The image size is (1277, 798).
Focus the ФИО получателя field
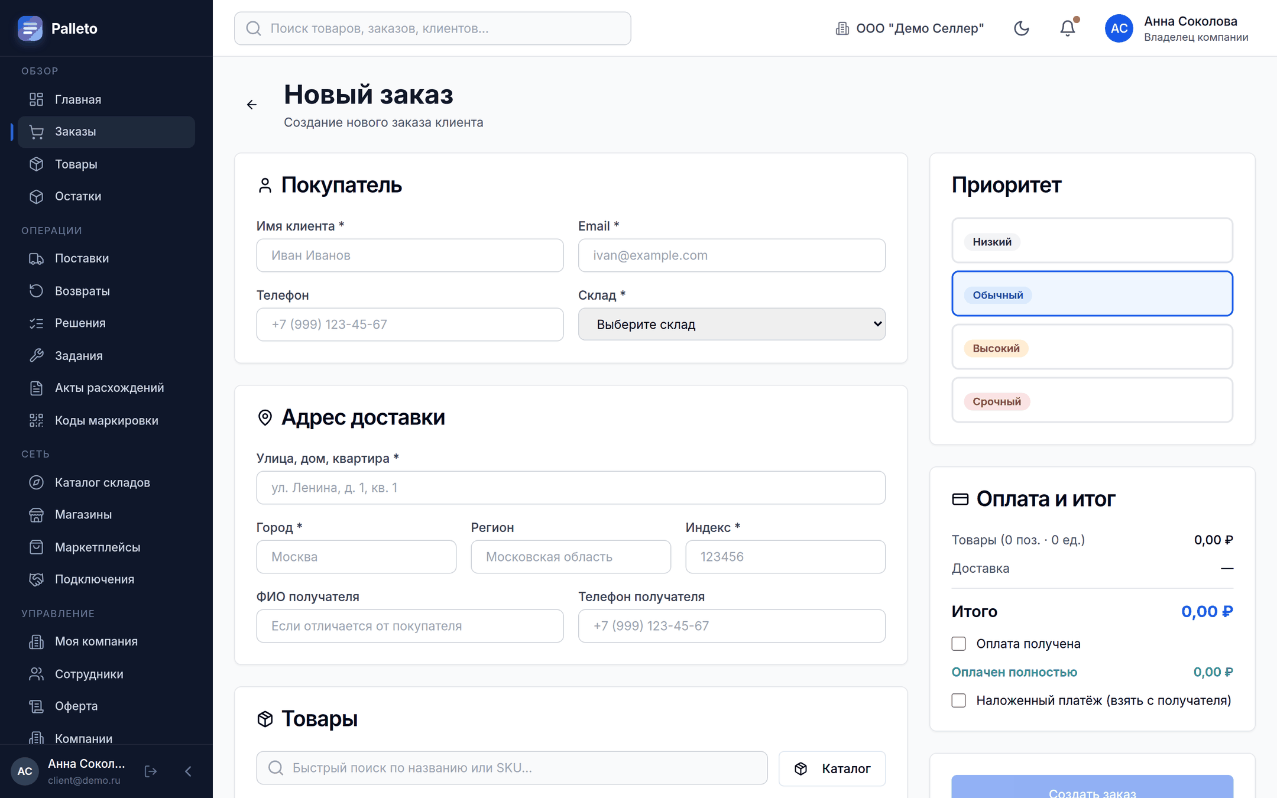point(410,626)
